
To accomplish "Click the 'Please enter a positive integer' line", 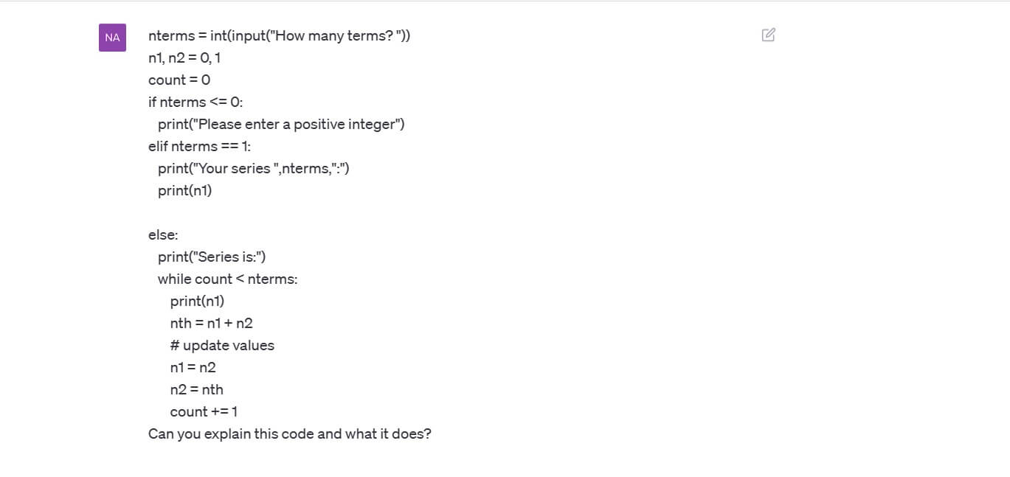I will tap(281, 124).
